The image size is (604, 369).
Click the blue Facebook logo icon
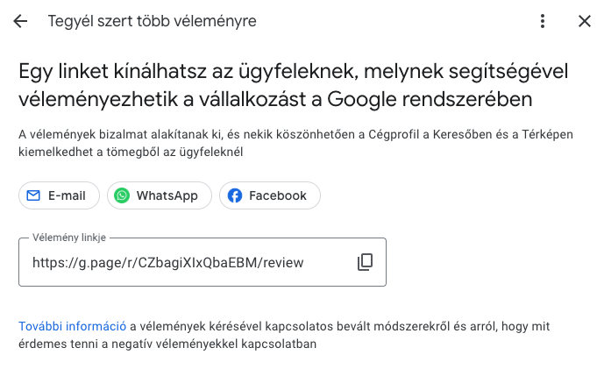coord(235,195)
